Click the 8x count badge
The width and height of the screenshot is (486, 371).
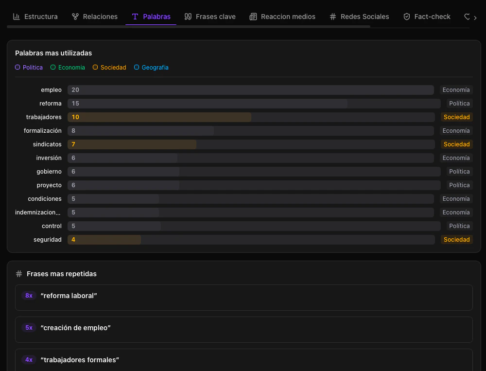click(29, 296)
